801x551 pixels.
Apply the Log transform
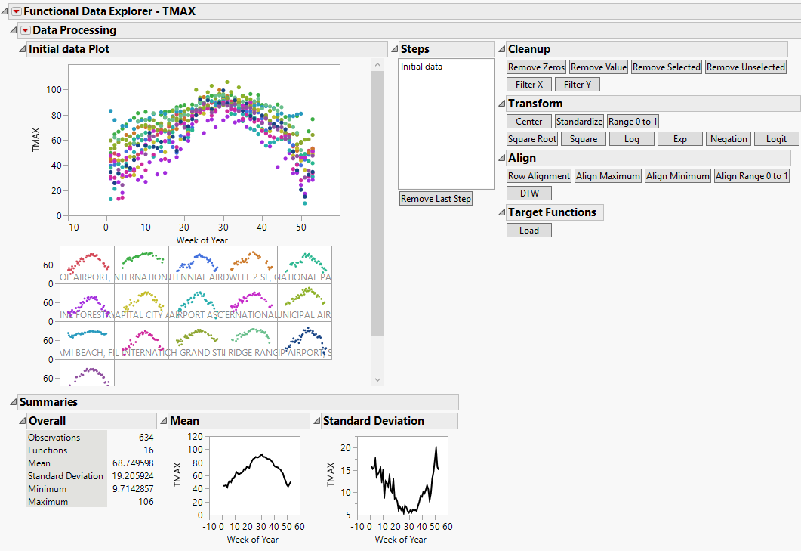[631, 139]
